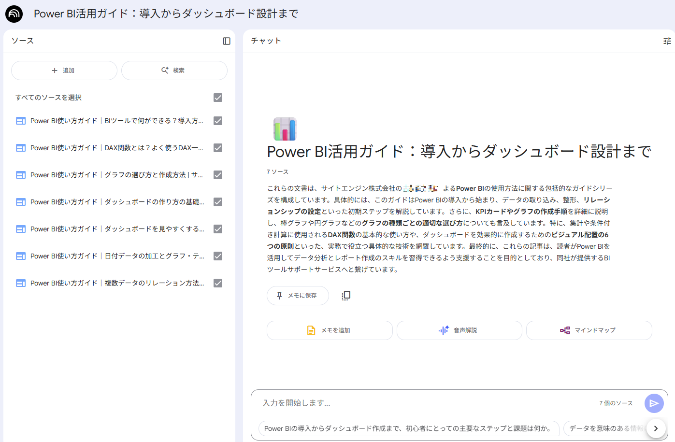Uncheck the BIツールで何ができる source checkbox
The width and height of the screenshot is (675, 442).
tap(218, 121)
